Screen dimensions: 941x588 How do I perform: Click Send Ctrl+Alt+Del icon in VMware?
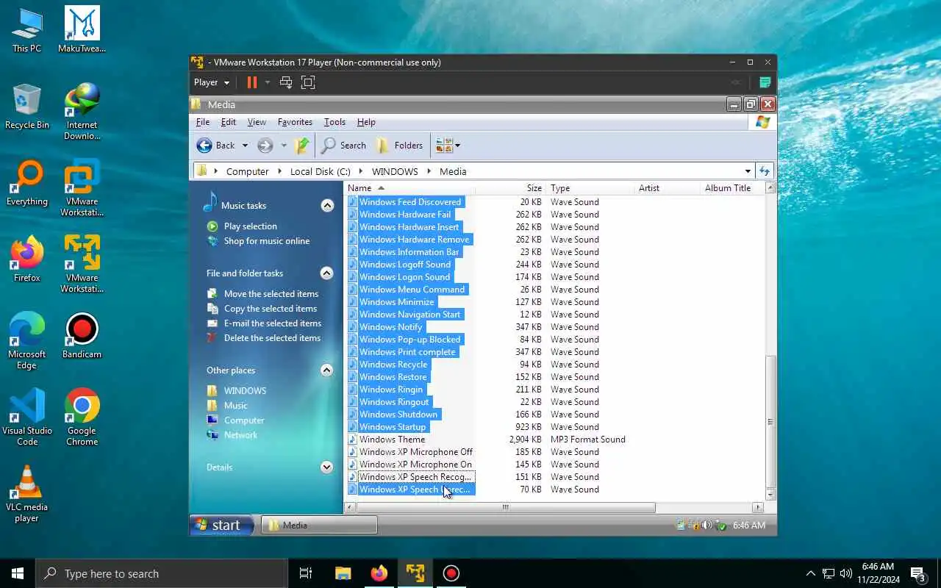point(286,82)
